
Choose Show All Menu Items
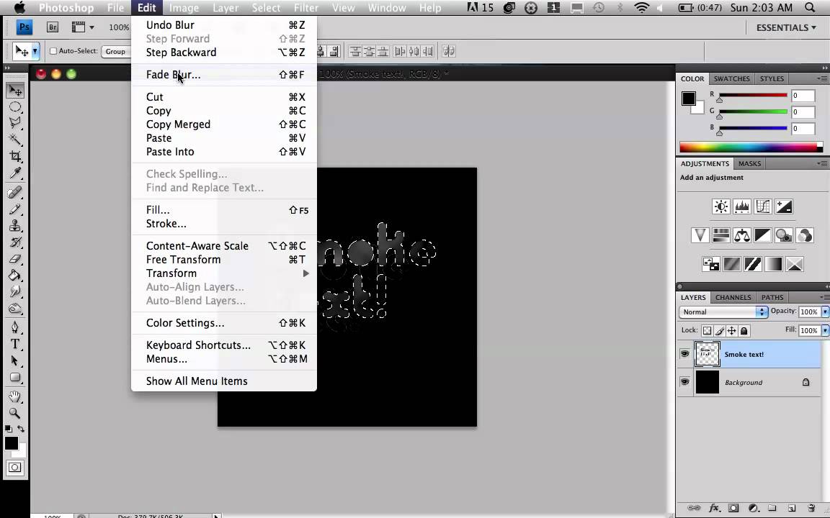[223, 381]
